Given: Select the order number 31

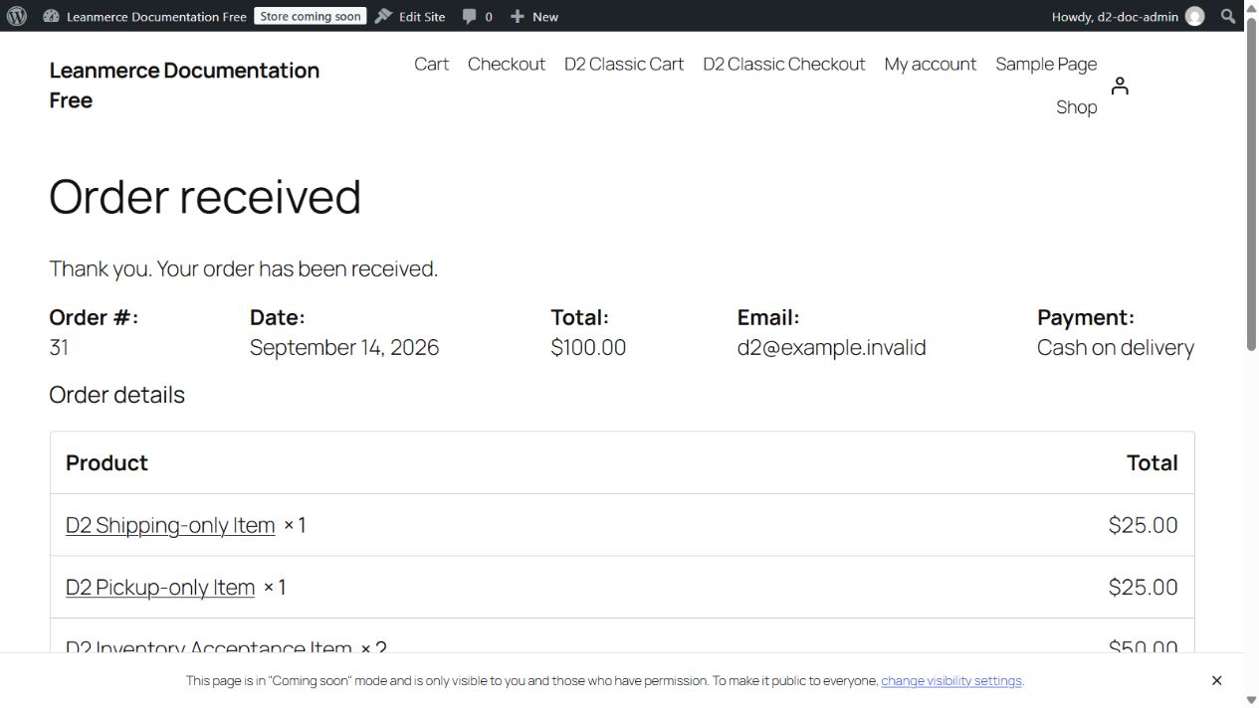Looking at the screenshot, I should [59, 347].
